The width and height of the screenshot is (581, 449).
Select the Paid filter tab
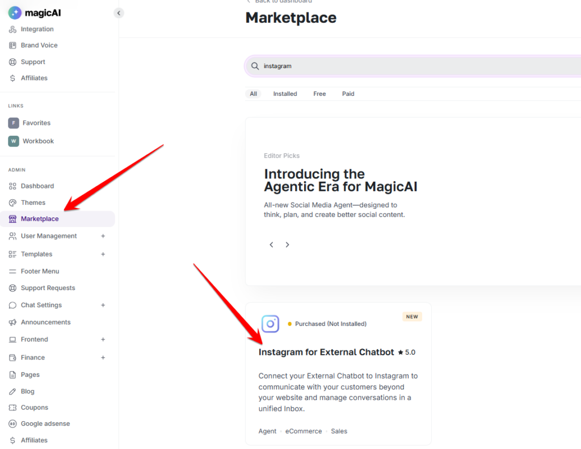coord(348,94)
